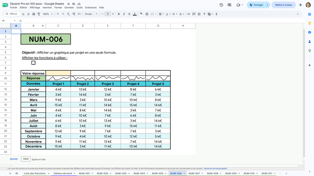Screen dimensions: 314x176
Task: Open the name box dropdown
Action: tap(15, 21)
